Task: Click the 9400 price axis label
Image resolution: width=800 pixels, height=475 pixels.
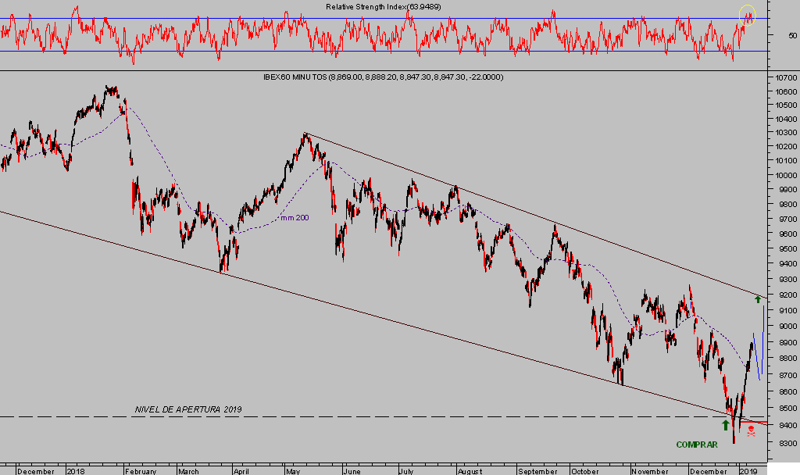Action: (787, 264)
